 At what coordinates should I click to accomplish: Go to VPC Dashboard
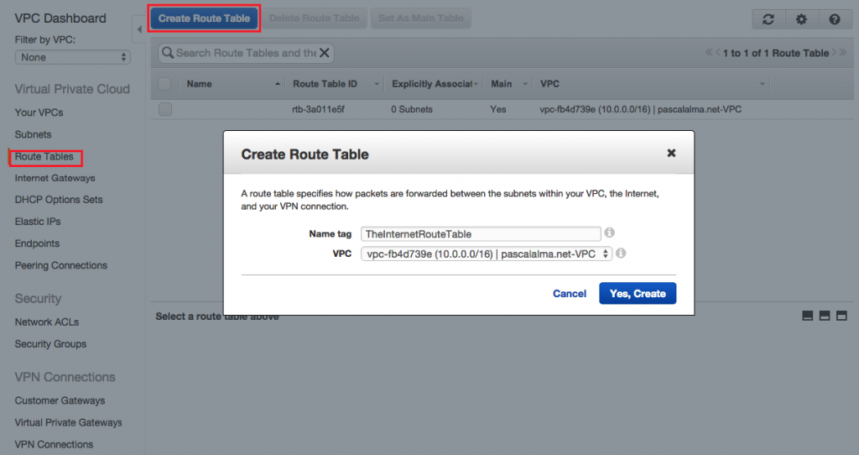point(60,18)
